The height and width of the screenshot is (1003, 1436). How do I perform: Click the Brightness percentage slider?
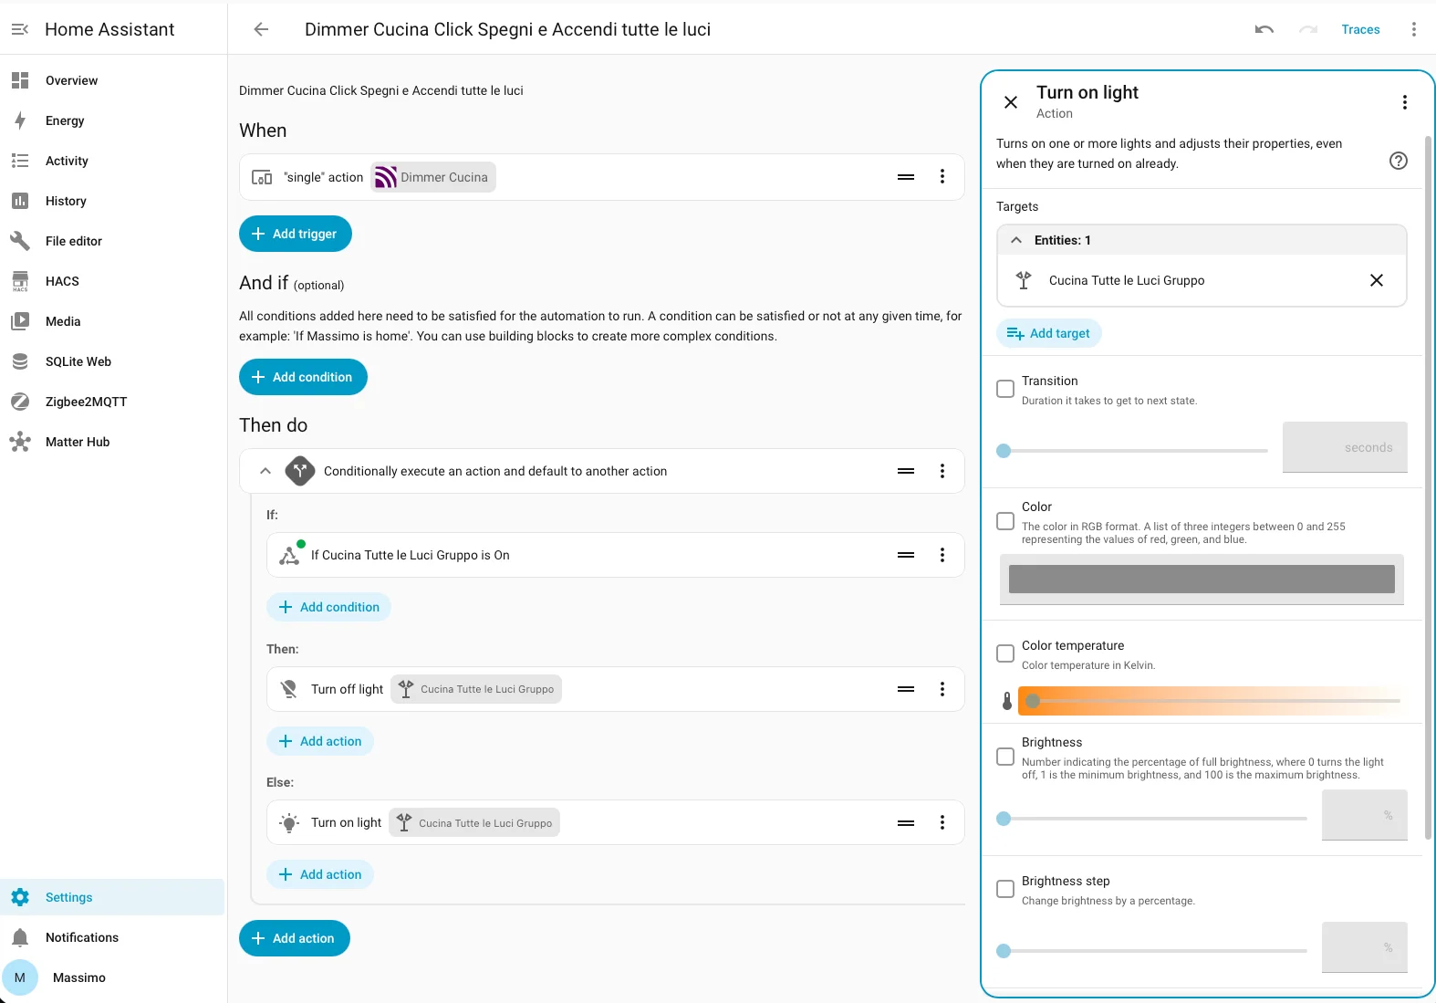(x=1151, y=819)
